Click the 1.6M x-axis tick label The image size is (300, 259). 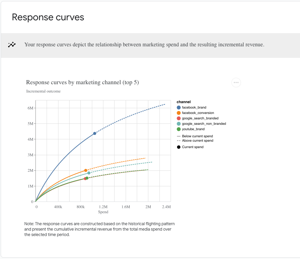tap(126, 207)
